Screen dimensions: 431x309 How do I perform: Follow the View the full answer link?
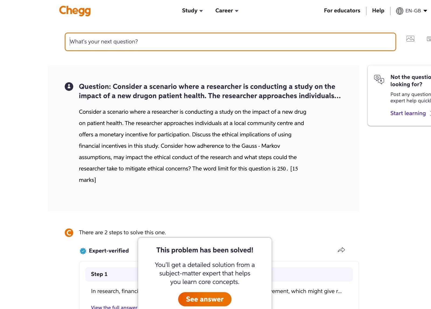tap(114, 307)
